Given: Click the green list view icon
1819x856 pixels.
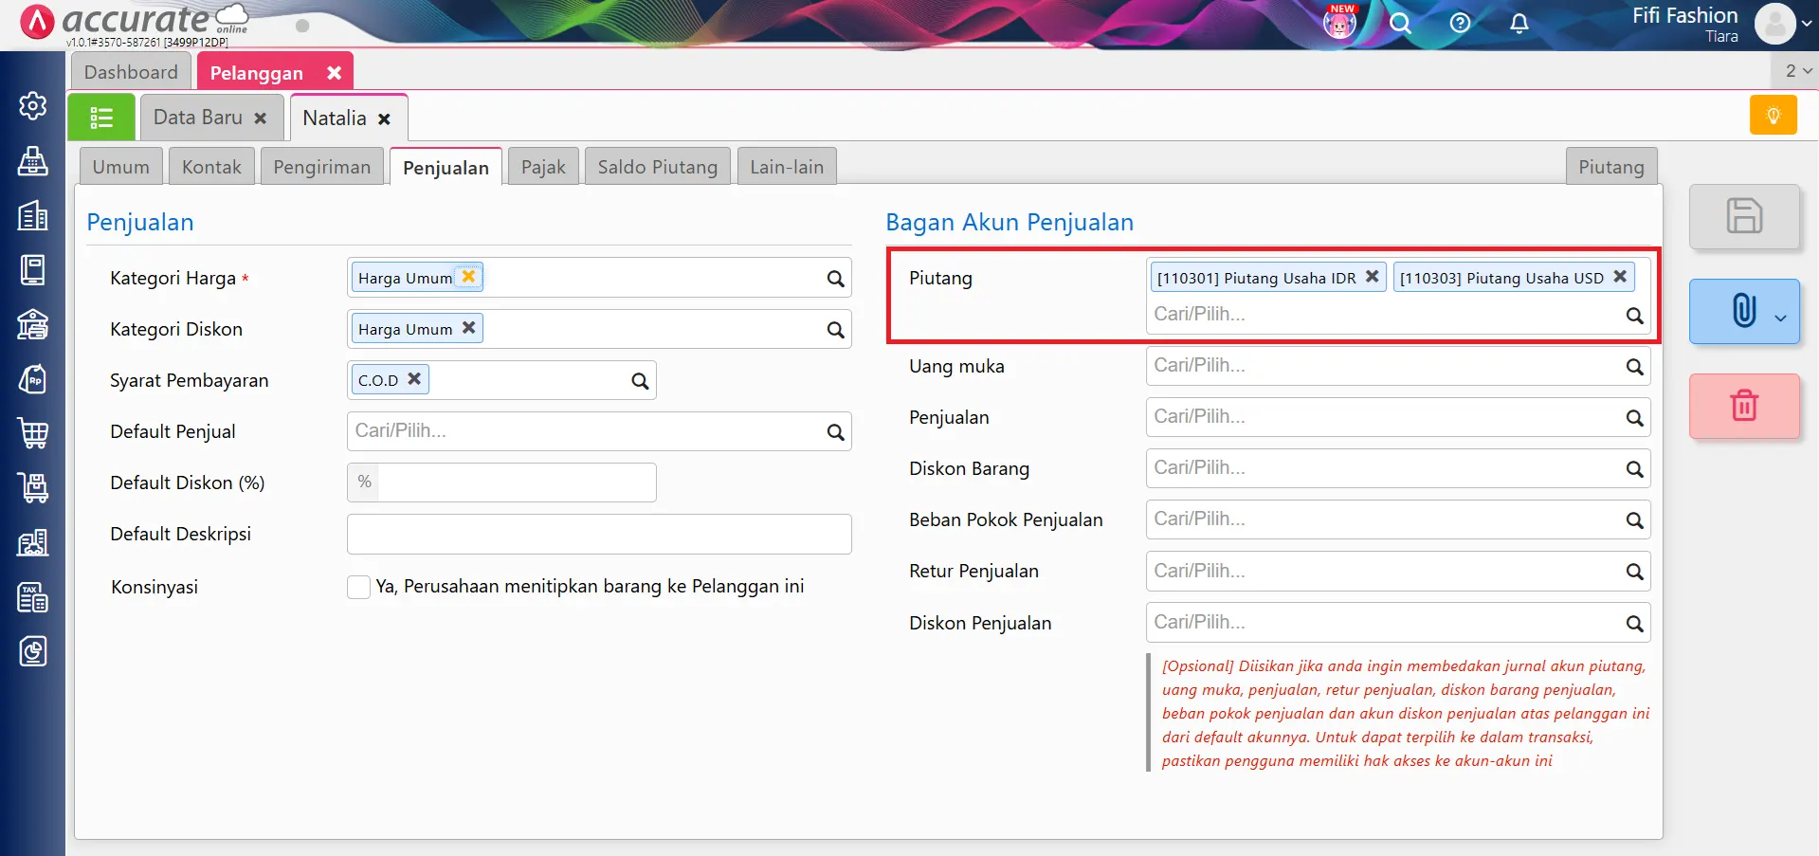Looking at the screenshot, I should (100, 117).
